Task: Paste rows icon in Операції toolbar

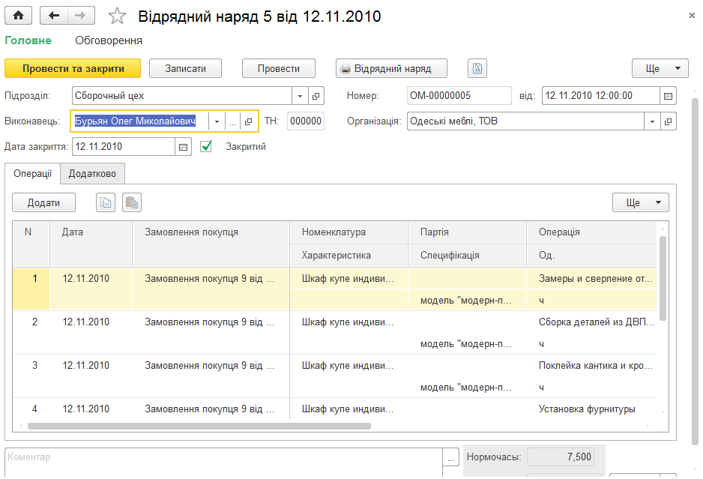Action: point(132,202)
